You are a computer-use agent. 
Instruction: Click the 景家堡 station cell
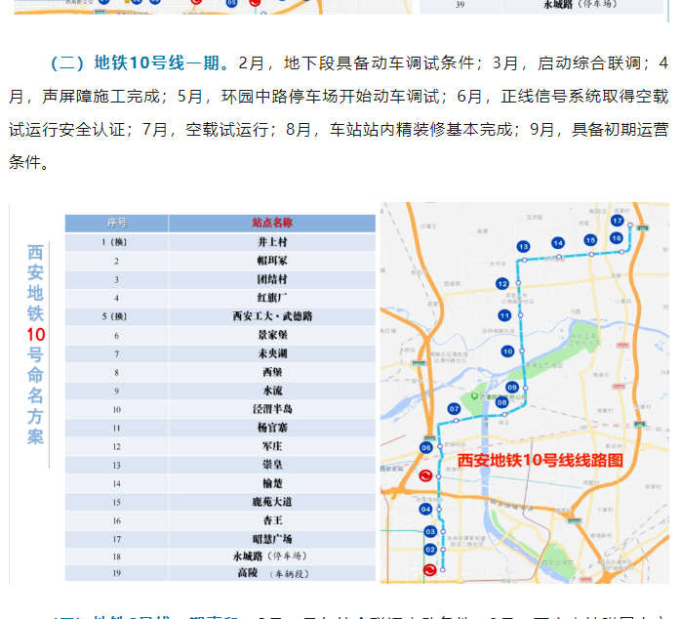(272, 335)
